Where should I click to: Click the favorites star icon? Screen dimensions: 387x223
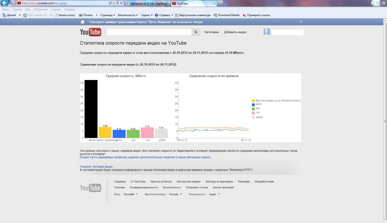point(378,3)
